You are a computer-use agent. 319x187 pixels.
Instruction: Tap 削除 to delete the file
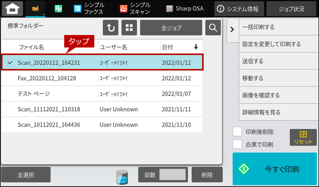[207, 175]
